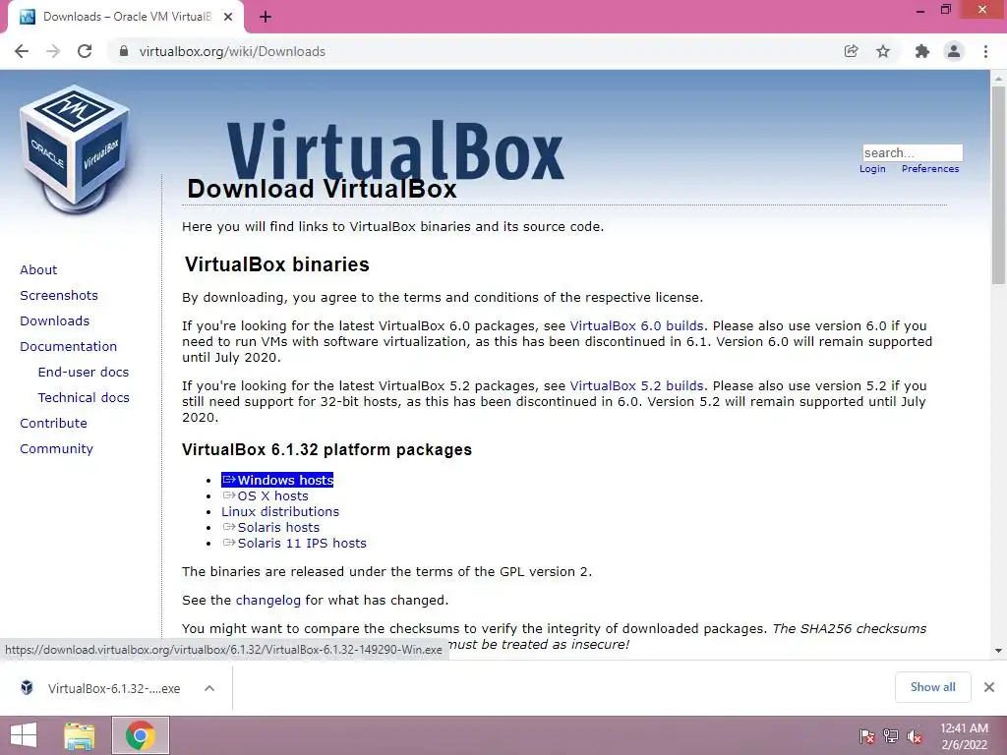Open the Contribute sidebar link

click(53, 423)
